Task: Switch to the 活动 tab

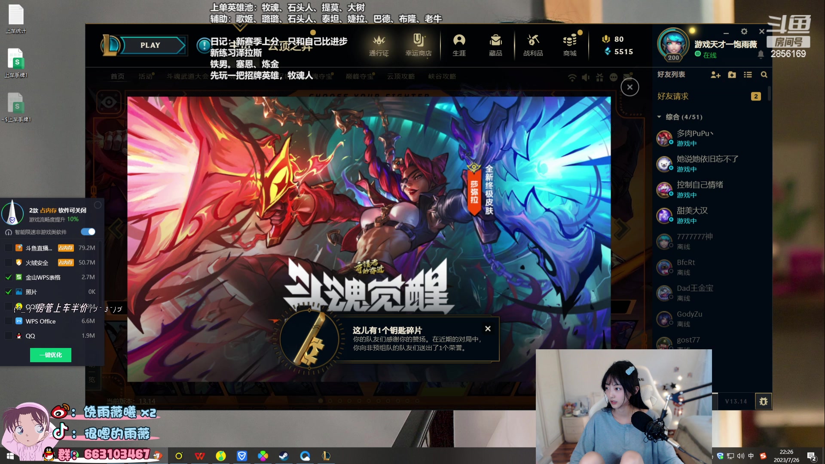Action: pyautogui.click(x=146, y=76)
